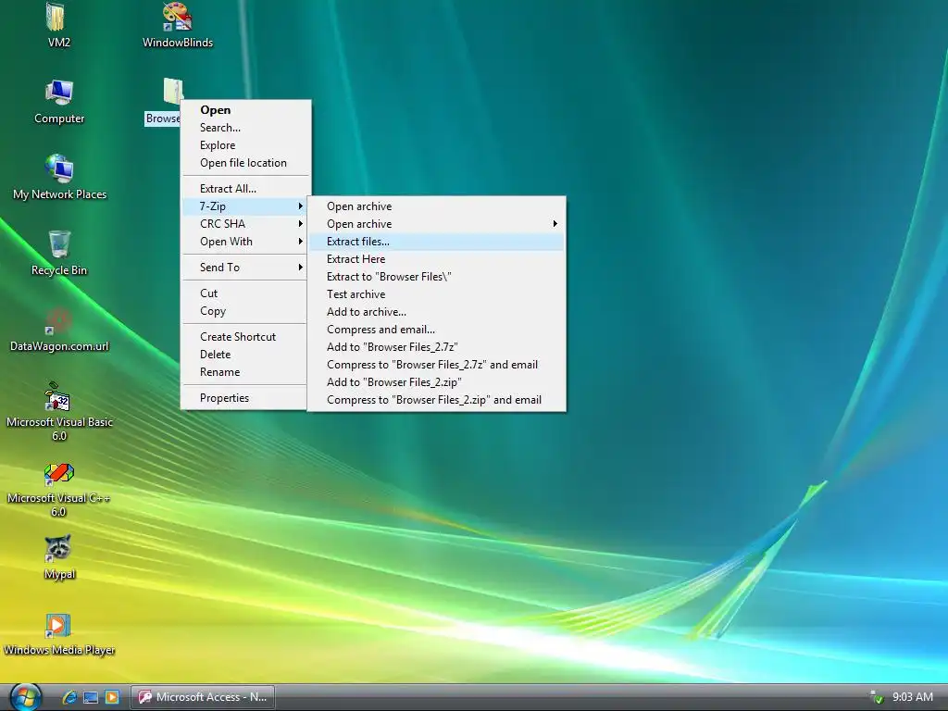Select Add to "Browser Files_2.7z"
Image resolution: width=948 pixels, height=711 pixels.
(x=437, y=346)
